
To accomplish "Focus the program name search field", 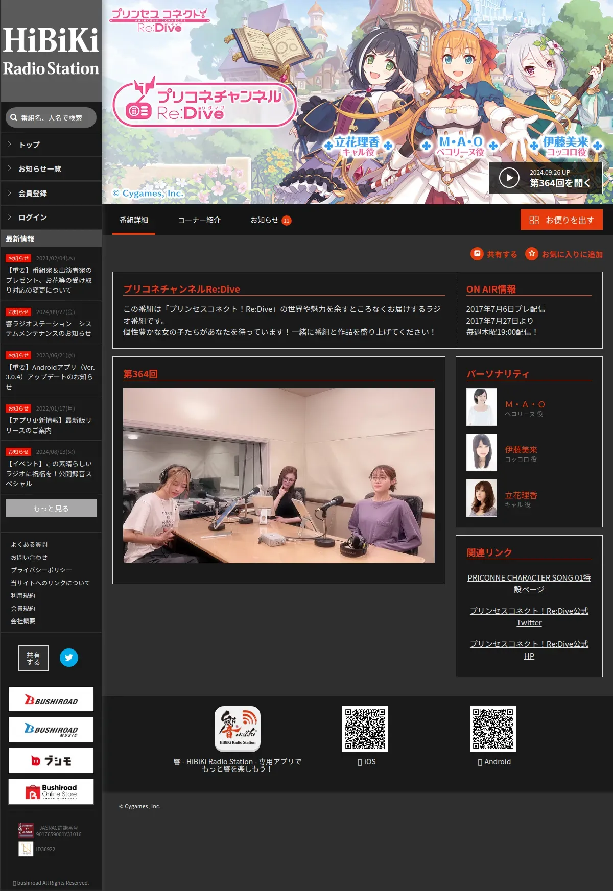I will pyautogui.click(x=51, y=117).
